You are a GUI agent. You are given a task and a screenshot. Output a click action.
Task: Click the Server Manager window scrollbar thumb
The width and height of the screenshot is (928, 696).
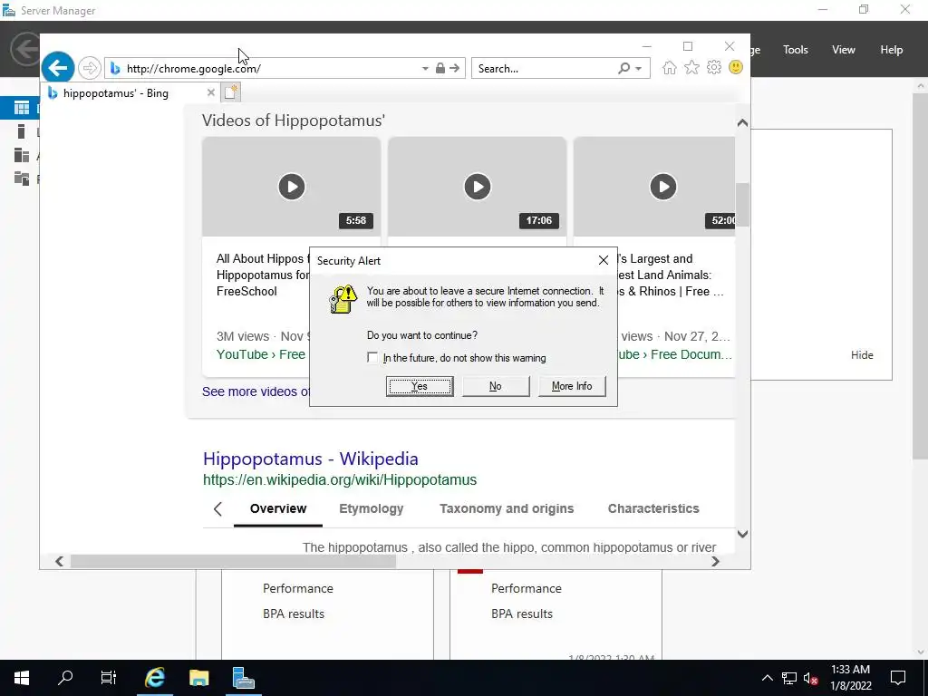pyautogui.click(x=921, y=275)
